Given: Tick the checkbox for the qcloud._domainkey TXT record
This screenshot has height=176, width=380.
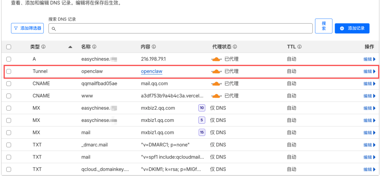Looking at the screenshot, I should (9, 169).
